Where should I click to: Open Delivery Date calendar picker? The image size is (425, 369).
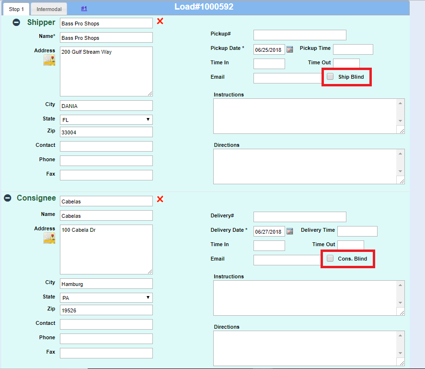click(289, 231)
